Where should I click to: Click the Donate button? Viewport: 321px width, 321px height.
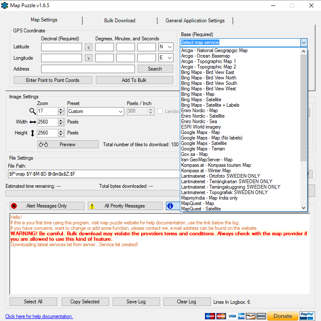pos(283,316)
